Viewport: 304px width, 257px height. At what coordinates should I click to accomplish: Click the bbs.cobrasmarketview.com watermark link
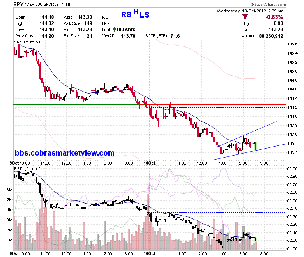pos(65,153)
